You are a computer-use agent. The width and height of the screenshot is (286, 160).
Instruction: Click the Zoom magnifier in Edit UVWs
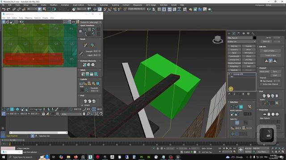88,114
